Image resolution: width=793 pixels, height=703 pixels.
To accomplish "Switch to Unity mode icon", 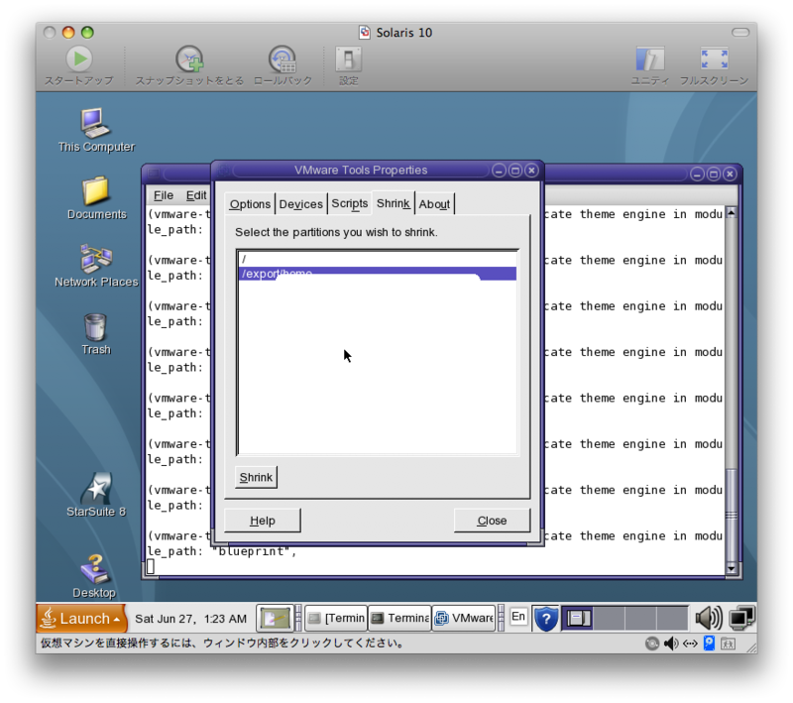I will pyautogui.click(x=650, y=59).
